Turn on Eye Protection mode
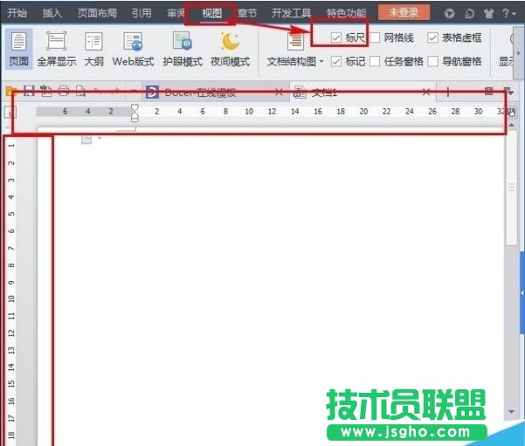 182,48
